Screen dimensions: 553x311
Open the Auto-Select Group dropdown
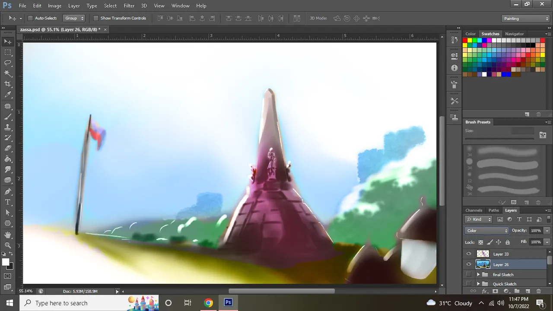pyautogui.click(x=74, y=18)
